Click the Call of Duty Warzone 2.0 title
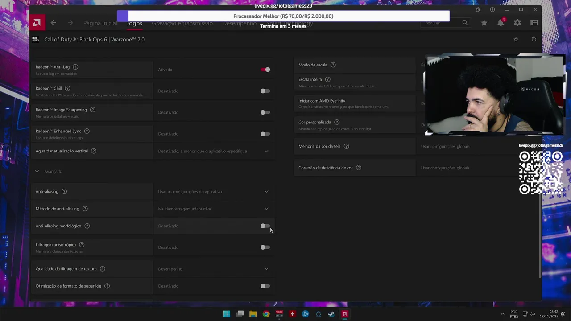The height and width of the screenshot is (321, 571). (94, 39)
